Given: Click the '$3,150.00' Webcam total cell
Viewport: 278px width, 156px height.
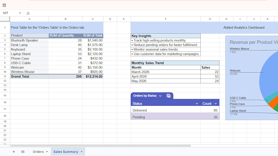Looking at the screenshot, I should [93, 67].
